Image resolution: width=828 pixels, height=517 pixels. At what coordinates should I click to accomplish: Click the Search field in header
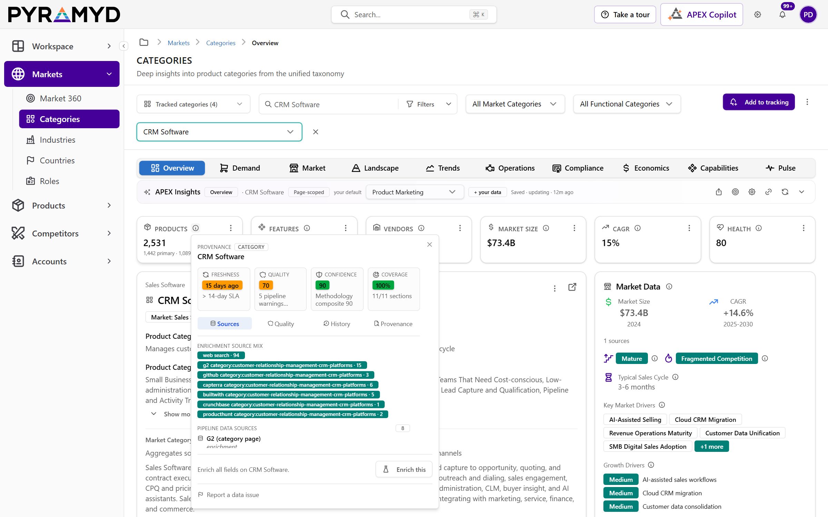coord(414,14)
